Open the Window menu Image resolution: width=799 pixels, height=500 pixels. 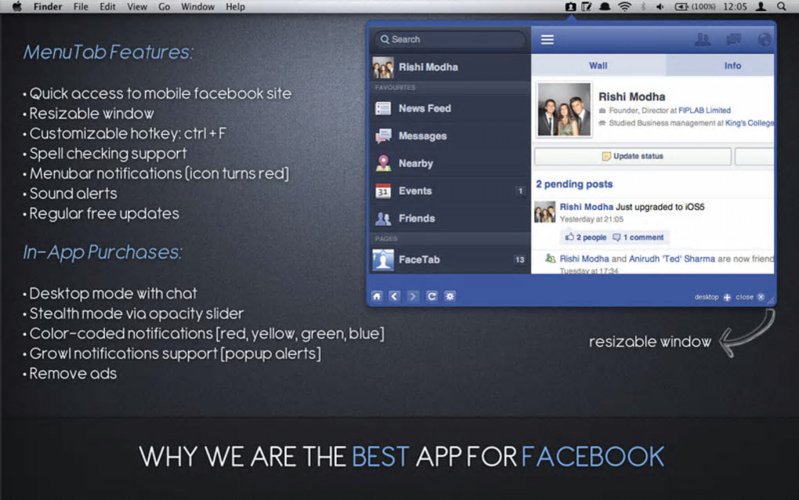197,6
